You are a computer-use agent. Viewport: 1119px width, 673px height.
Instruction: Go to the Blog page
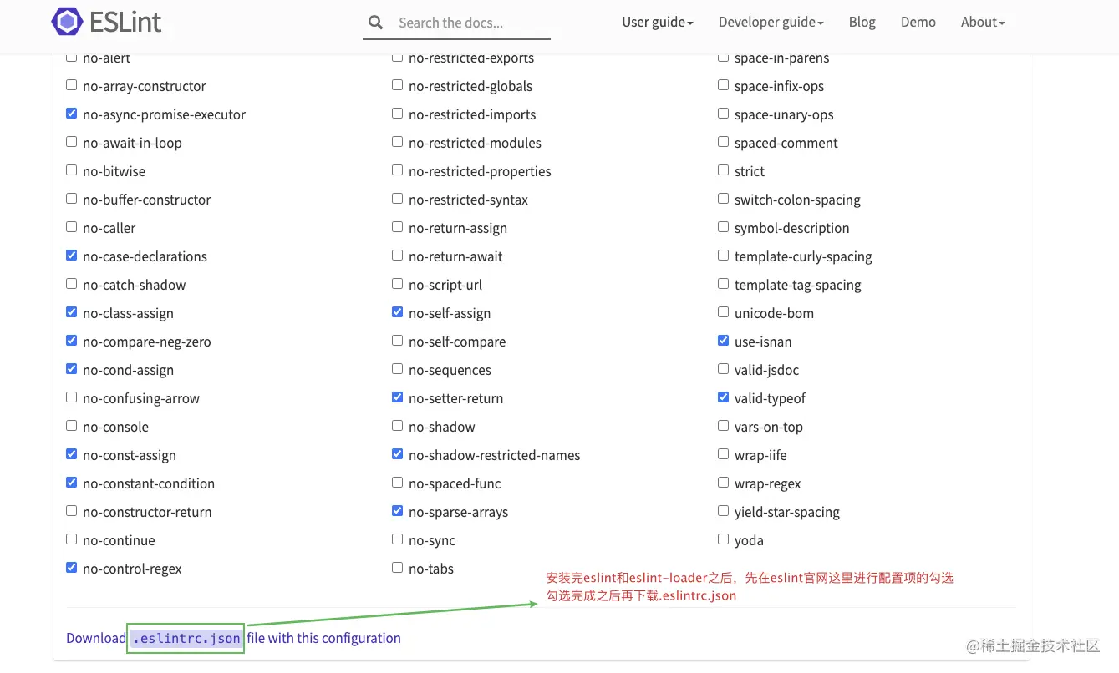tap(862, 23)
